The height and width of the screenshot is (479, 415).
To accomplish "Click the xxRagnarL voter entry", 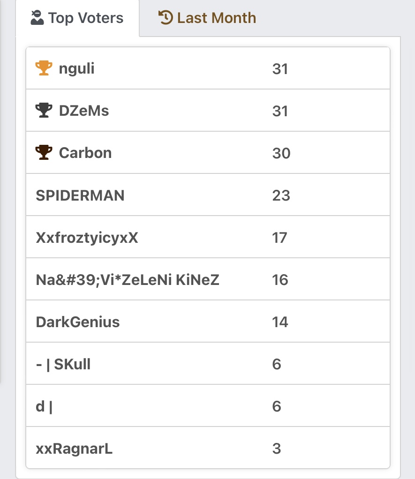I will (74, 449).
